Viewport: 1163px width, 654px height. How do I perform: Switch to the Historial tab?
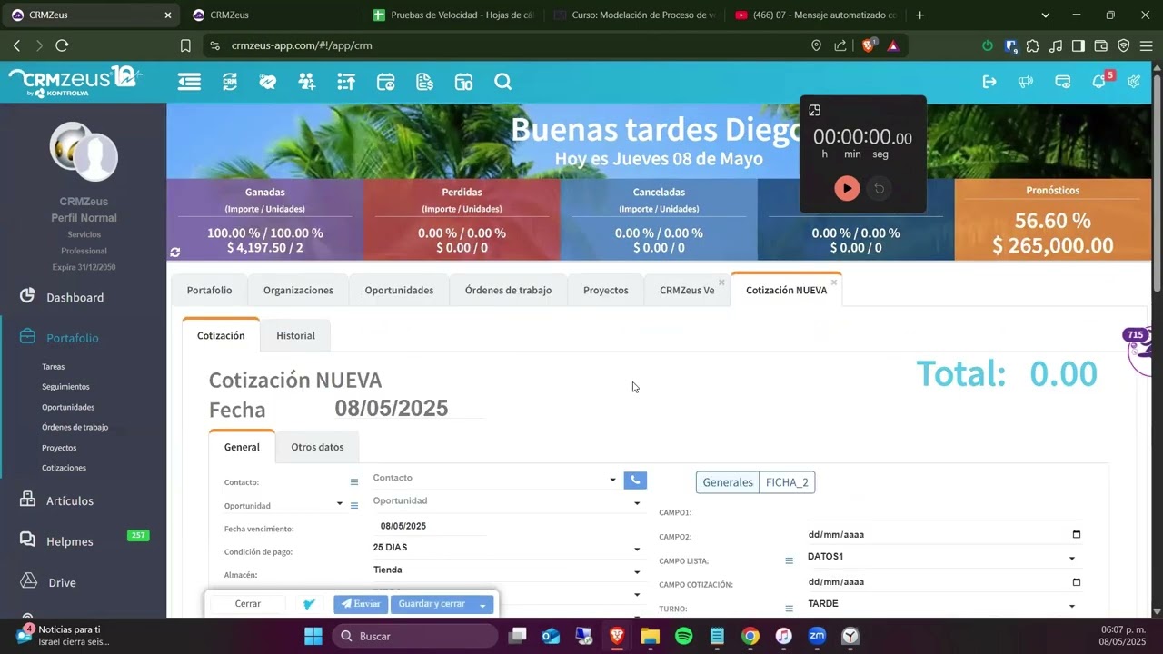pyautogui.click(x=295, y=335)
